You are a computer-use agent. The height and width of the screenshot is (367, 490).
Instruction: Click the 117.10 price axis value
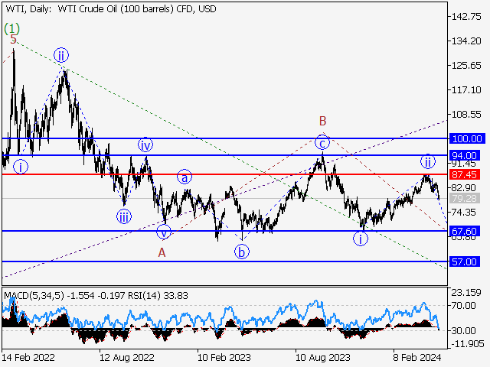coord(466,90)
